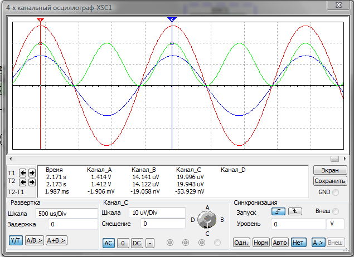
Task: Grab blue T2 cursor marker on graph
Action: pos(172,19)
